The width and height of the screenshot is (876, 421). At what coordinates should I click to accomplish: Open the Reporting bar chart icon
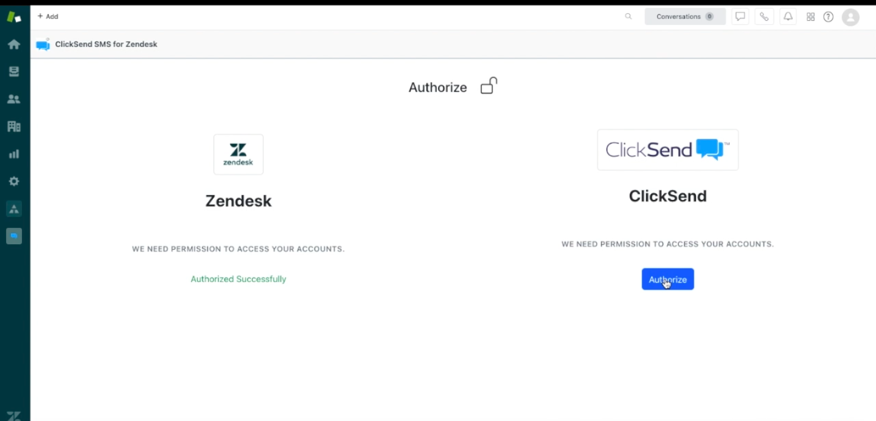coord(14,154)
